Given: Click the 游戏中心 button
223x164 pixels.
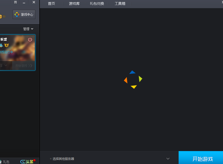Looking at the screenshot, I should click(24, 14).
